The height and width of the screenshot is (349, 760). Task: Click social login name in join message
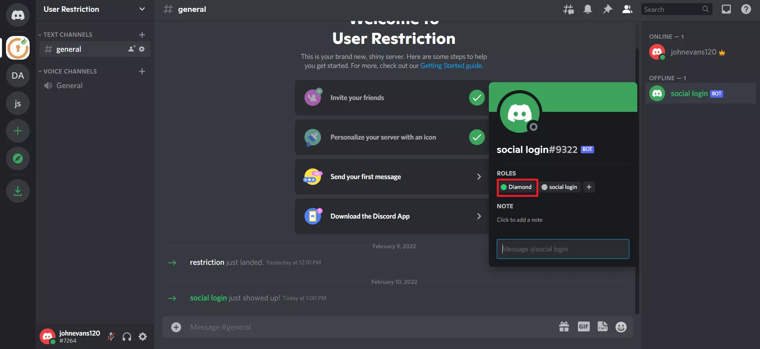point(208,298)
